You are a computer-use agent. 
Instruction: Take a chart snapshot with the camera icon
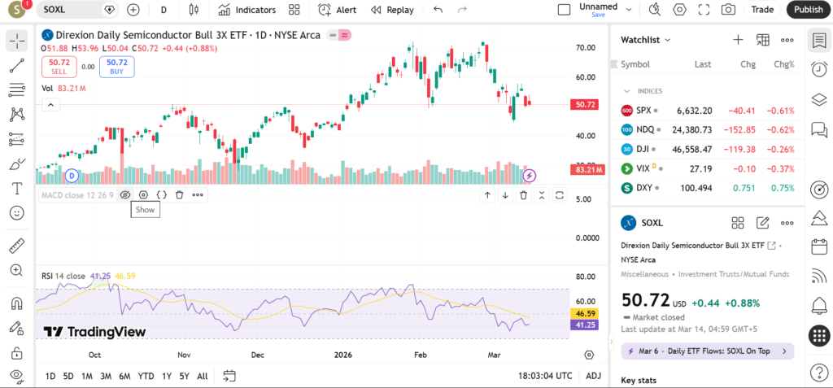pos(728,10)
